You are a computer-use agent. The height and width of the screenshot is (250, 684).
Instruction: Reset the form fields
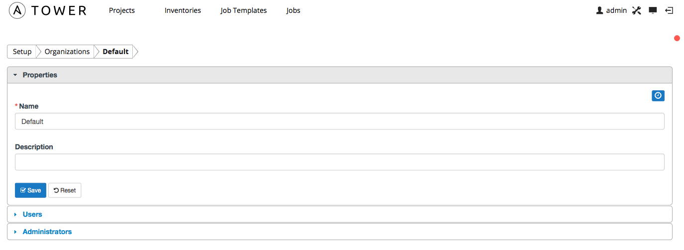[65, 190]
